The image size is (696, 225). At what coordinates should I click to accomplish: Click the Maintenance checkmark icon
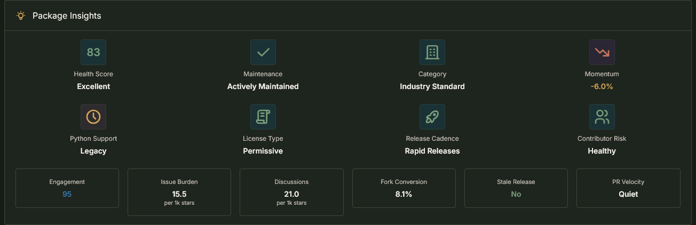(263, 52)
